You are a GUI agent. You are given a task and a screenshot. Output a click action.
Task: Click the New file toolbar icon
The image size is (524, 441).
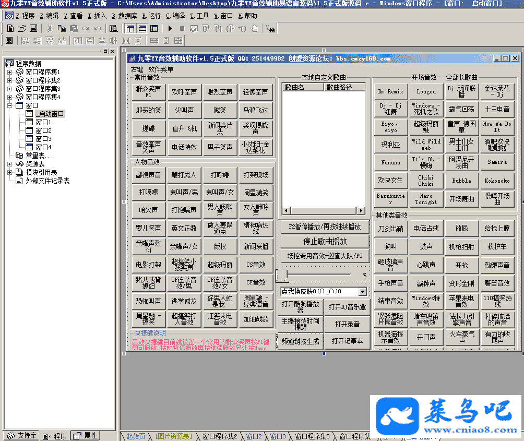(x=10, y=28)
